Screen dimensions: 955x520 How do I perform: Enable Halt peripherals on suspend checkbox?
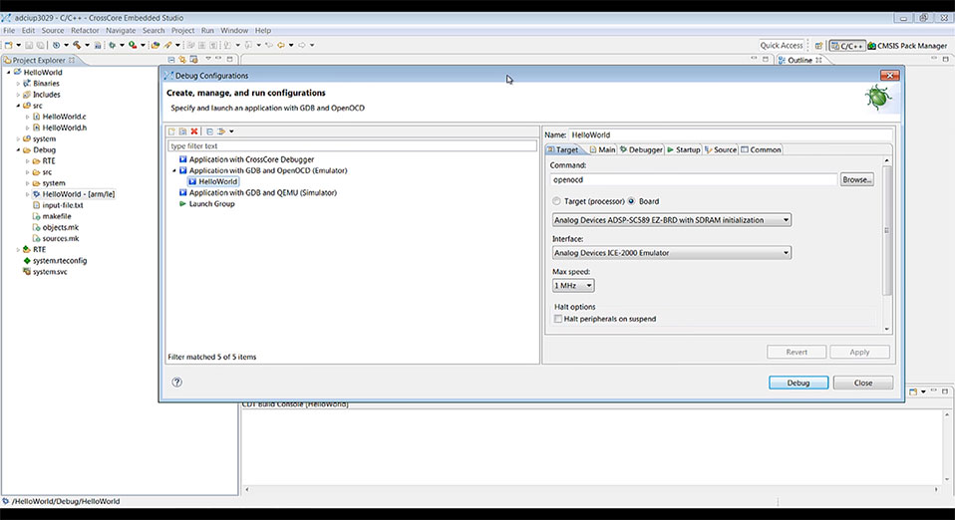pyautogui.click(x=558, y=319)
